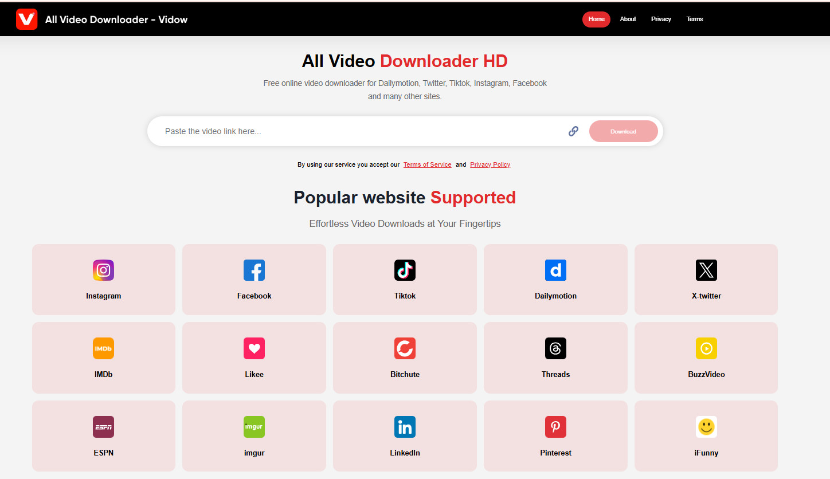Click the IMDb label text

click(x=104, y=374)
